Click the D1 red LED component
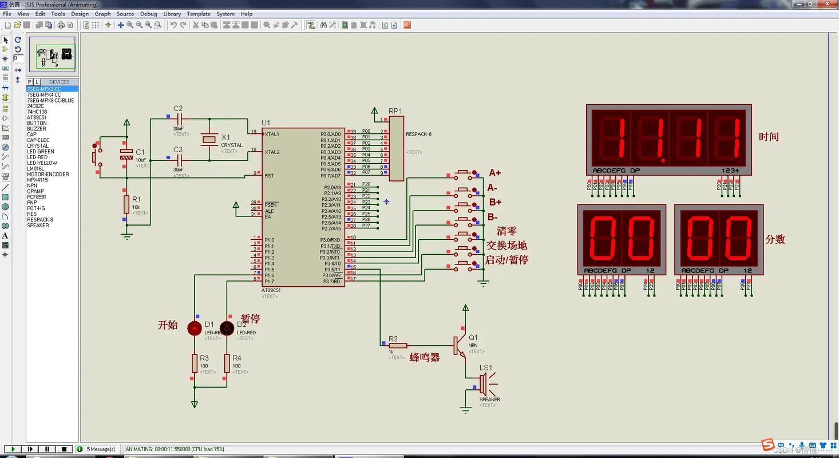Screen dimensions: 839x458 click(x=195, y=328)
